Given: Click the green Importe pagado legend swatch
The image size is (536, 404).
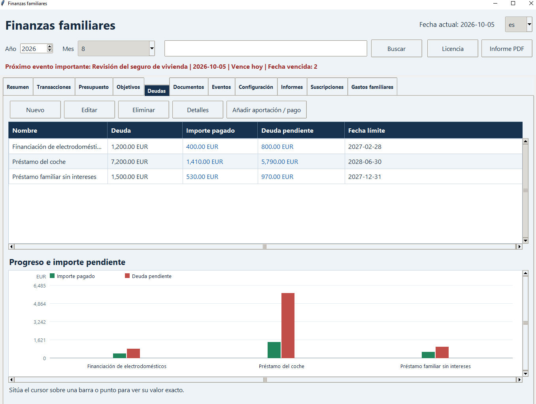Looking at the screenshot, I should coord(52,276).
